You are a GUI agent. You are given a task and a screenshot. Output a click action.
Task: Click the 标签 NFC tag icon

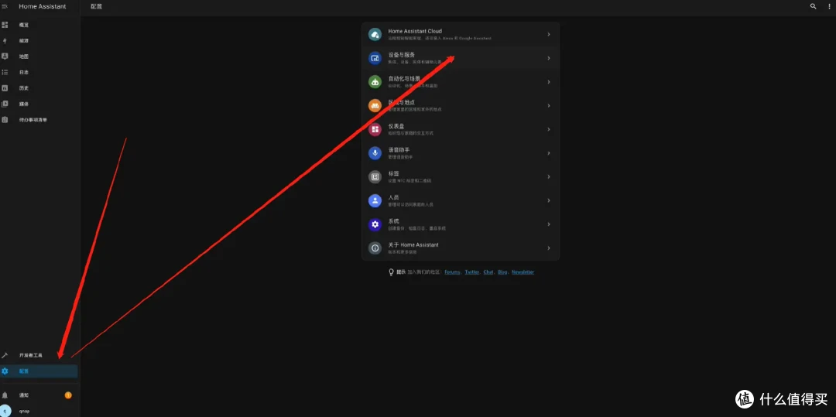[375, 177]
